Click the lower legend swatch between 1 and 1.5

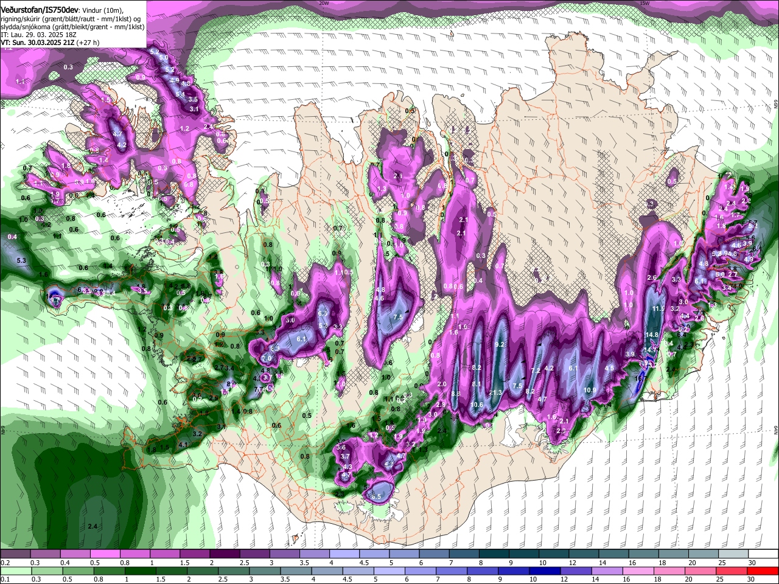pyautogui.click(x=140, y=571)
